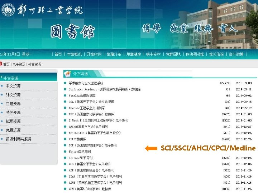Open 本馆概况 in the navigation bar

[x=74, y=54]
